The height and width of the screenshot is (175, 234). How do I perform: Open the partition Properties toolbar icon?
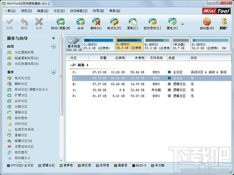pos(172,22)
